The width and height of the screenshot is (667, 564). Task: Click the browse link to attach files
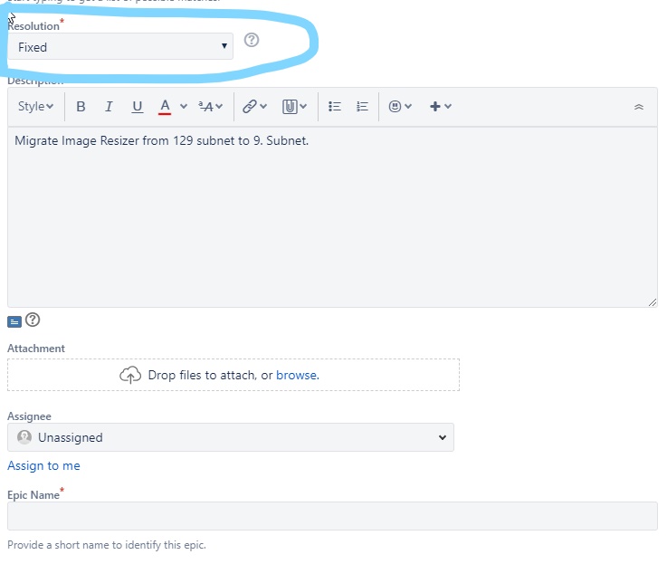298,375
